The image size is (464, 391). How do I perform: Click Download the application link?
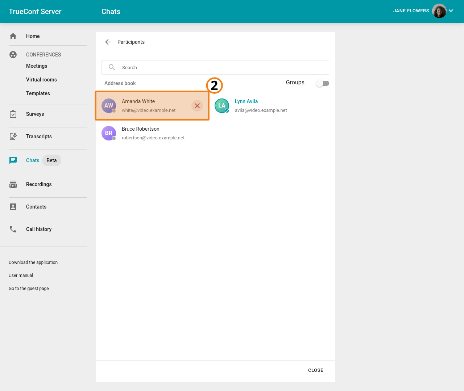33,262
